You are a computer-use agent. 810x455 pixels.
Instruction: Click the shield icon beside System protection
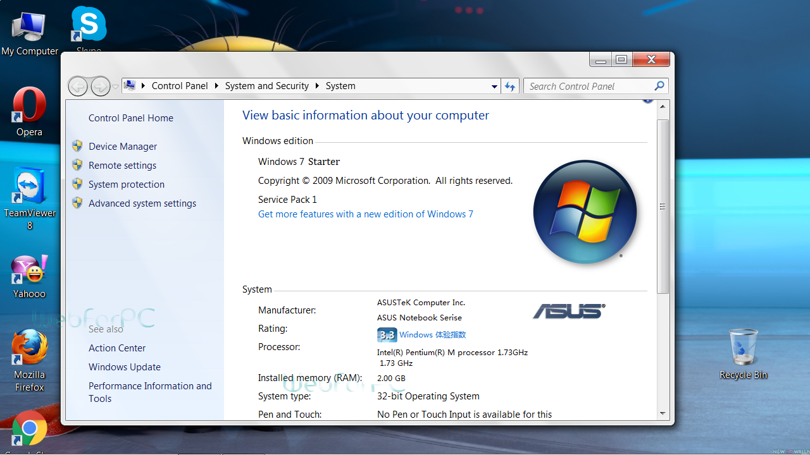pyautogui.click(x=77, y=184)
